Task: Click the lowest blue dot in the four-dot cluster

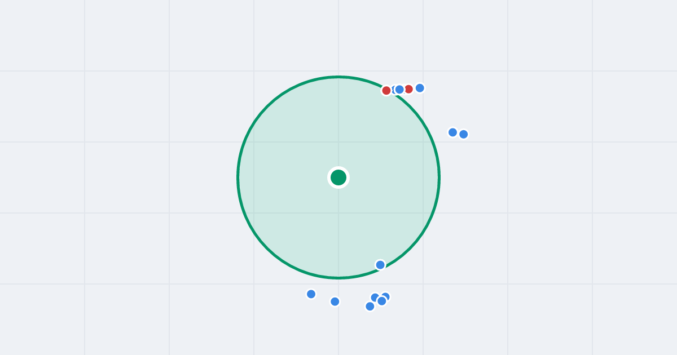Action: pyautogui.click(x=370, y=307)
